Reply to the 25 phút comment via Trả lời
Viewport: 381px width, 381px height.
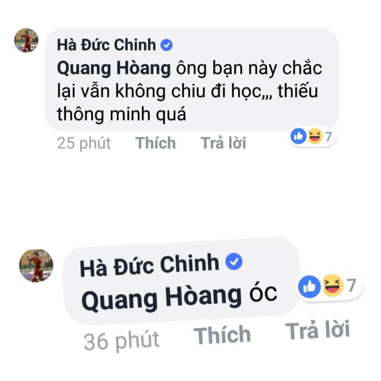223,143
